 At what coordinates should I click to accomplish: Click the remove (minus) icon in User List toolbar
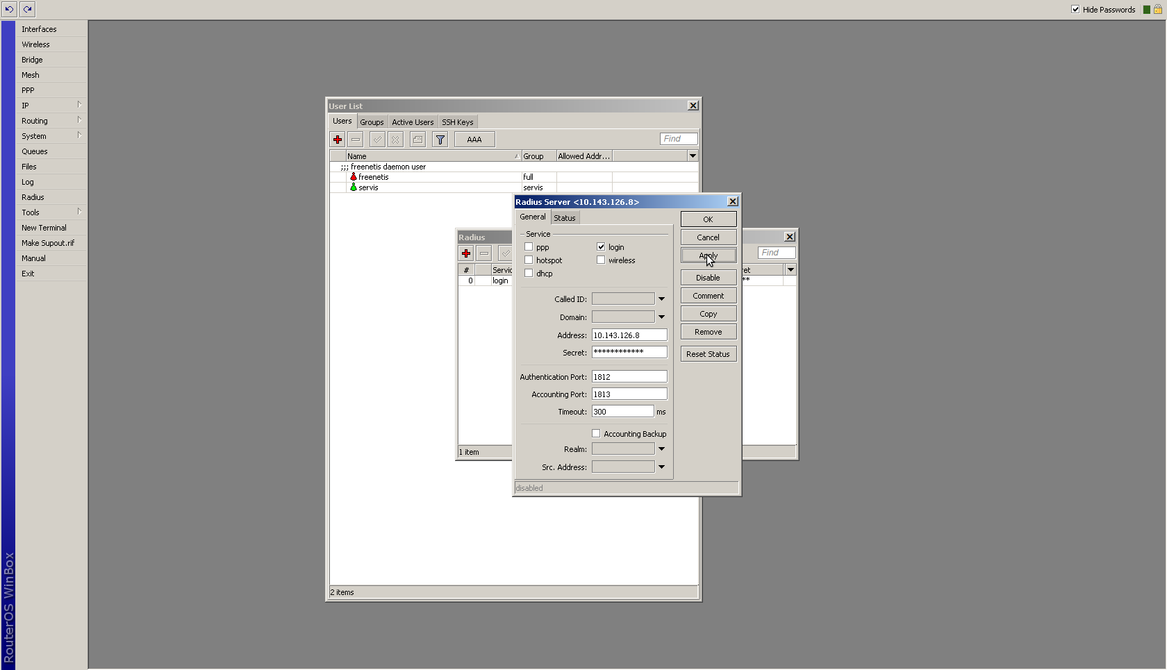[356, 140]
